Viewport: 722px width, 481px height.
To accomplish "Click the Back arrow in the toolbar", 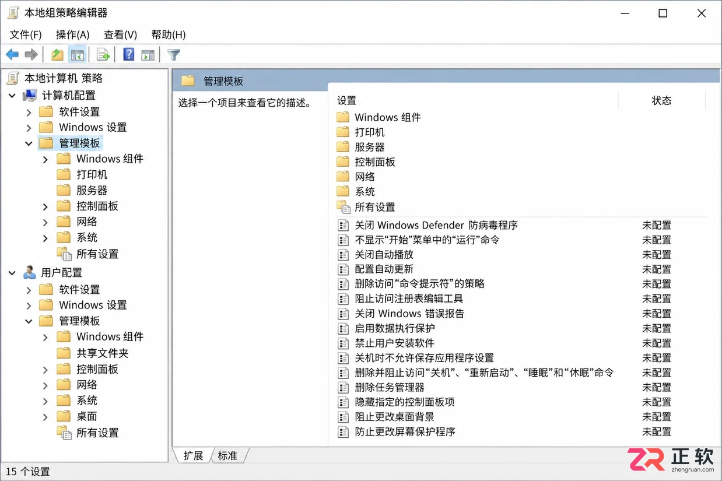I will 12,55.
